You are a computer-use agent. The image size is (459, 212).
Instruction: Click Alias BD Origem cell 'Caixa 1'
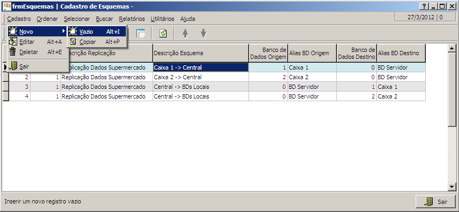[x=312, y=67]
